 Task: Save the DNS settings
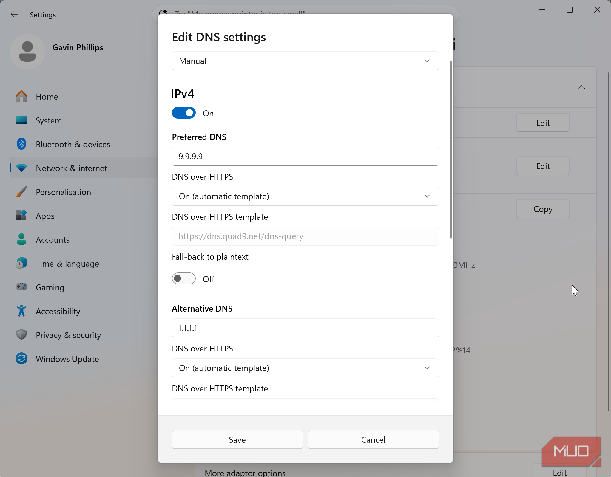[x=237, y=439]
